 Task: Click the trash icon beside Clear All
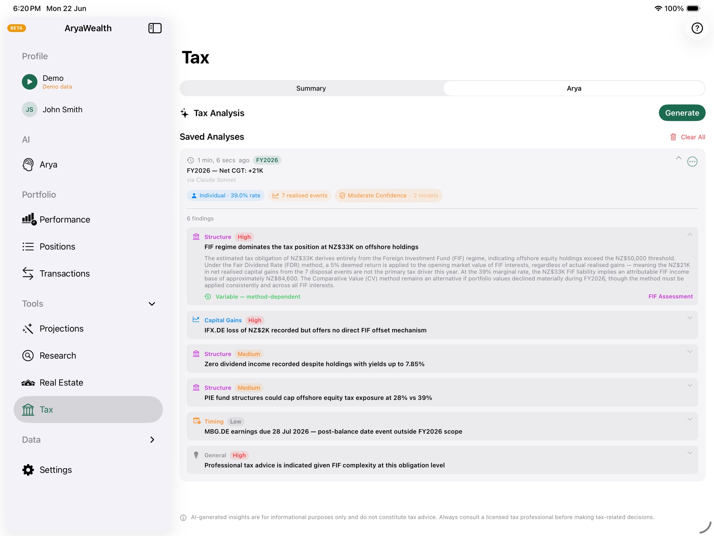click(x=673, y=137)
